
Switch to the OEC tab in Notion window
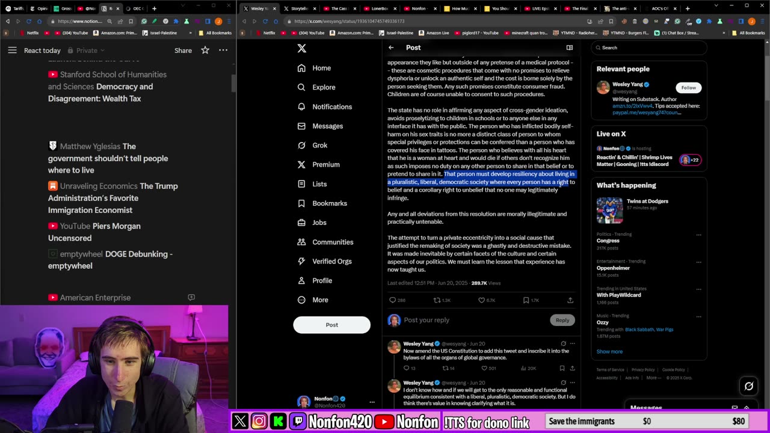[134, 8]
